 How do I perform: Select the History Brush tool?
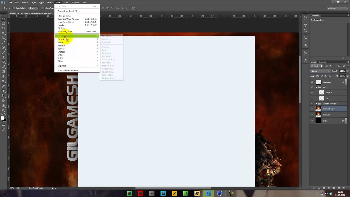(4, 62)
